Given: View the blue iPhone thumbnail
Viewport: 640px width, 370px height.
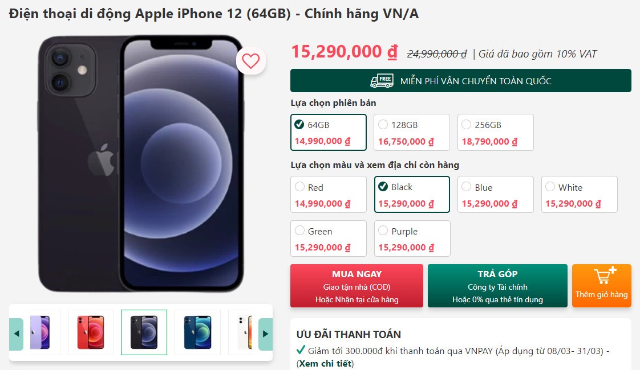Looking at the screenshot, I should (197, 332).
